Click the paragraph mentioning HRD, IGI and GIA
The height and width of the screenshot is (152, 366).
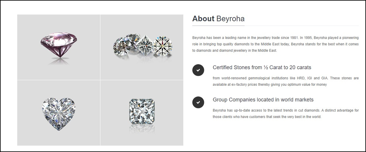pos(285,81)
